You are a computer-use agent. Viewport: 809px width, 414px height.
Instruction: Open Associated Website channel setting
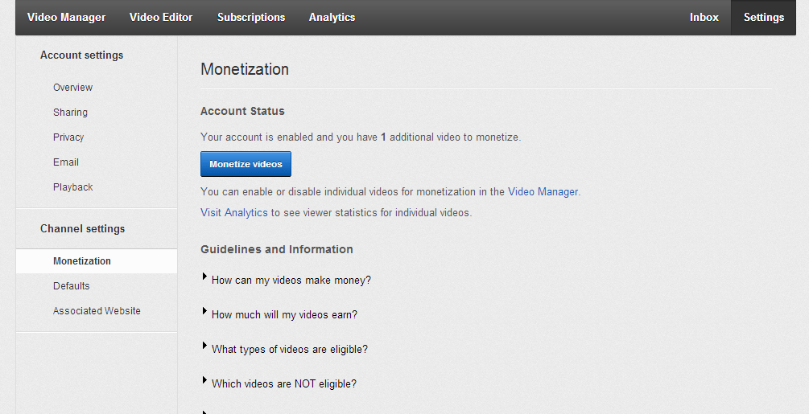(x=97, y=311)
